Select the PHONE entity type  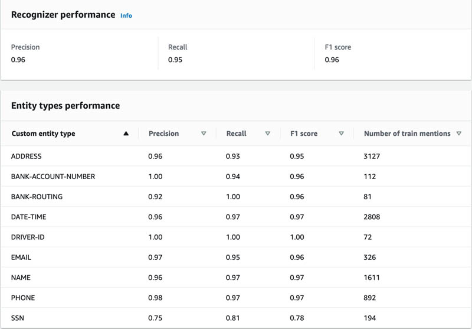point(23,298)
